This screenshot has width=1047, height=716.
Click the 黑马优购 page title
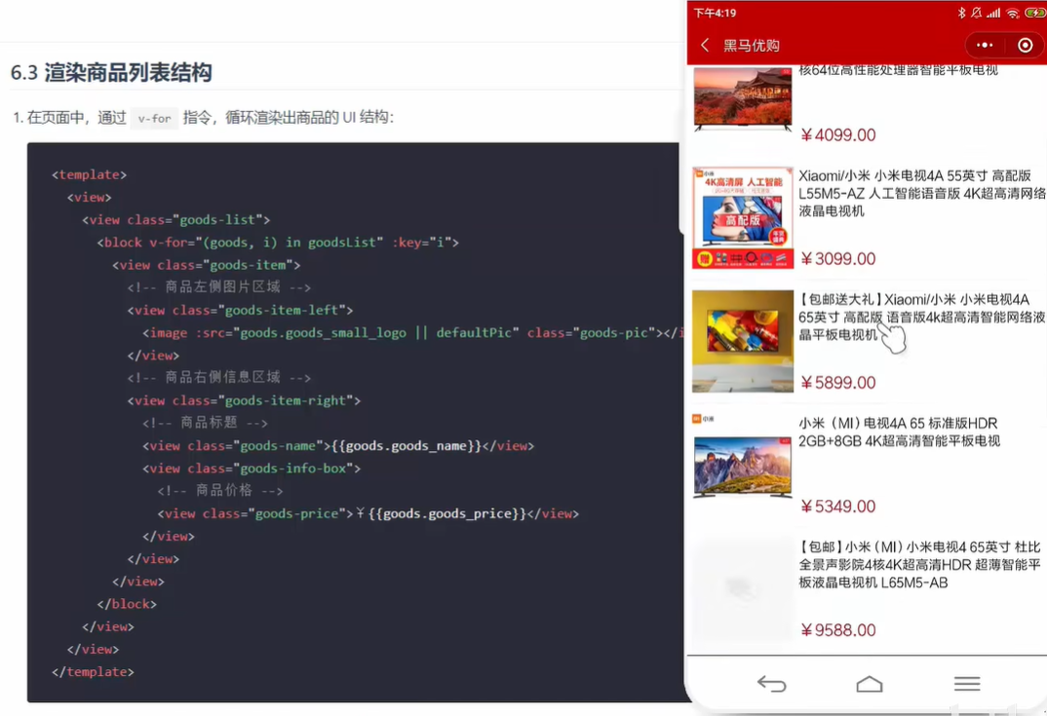pyautogui.click(x=752, y=46)
